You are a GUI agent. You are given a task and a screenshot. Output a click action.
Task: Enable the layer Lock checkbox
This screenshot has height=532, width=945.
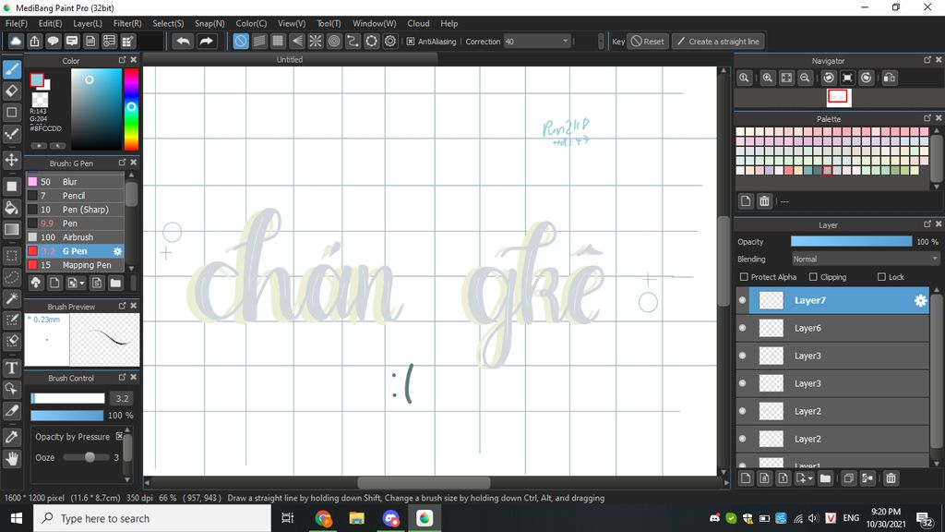pos(881,277)
